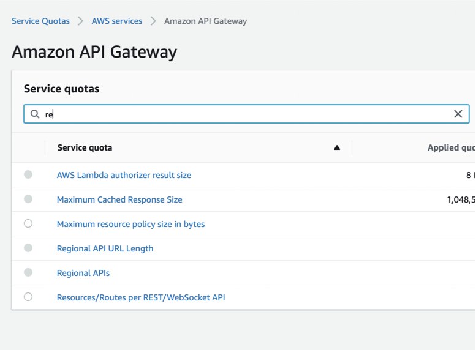Click the Amazon API Gateway page title
The width and height of the screenshot is (476, 350).
tap(94, 52)
